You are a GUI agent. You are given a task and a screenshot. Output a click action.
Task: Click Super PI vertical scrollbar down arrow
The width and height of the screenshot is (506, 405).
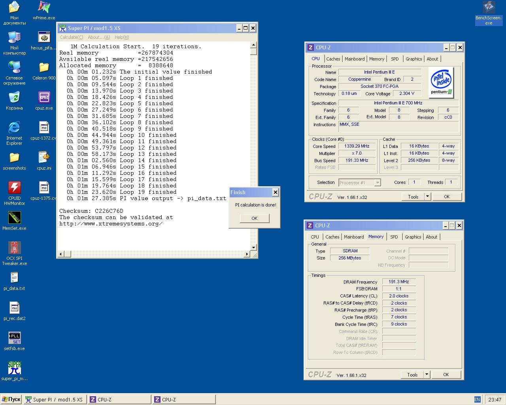coord(254,248)
